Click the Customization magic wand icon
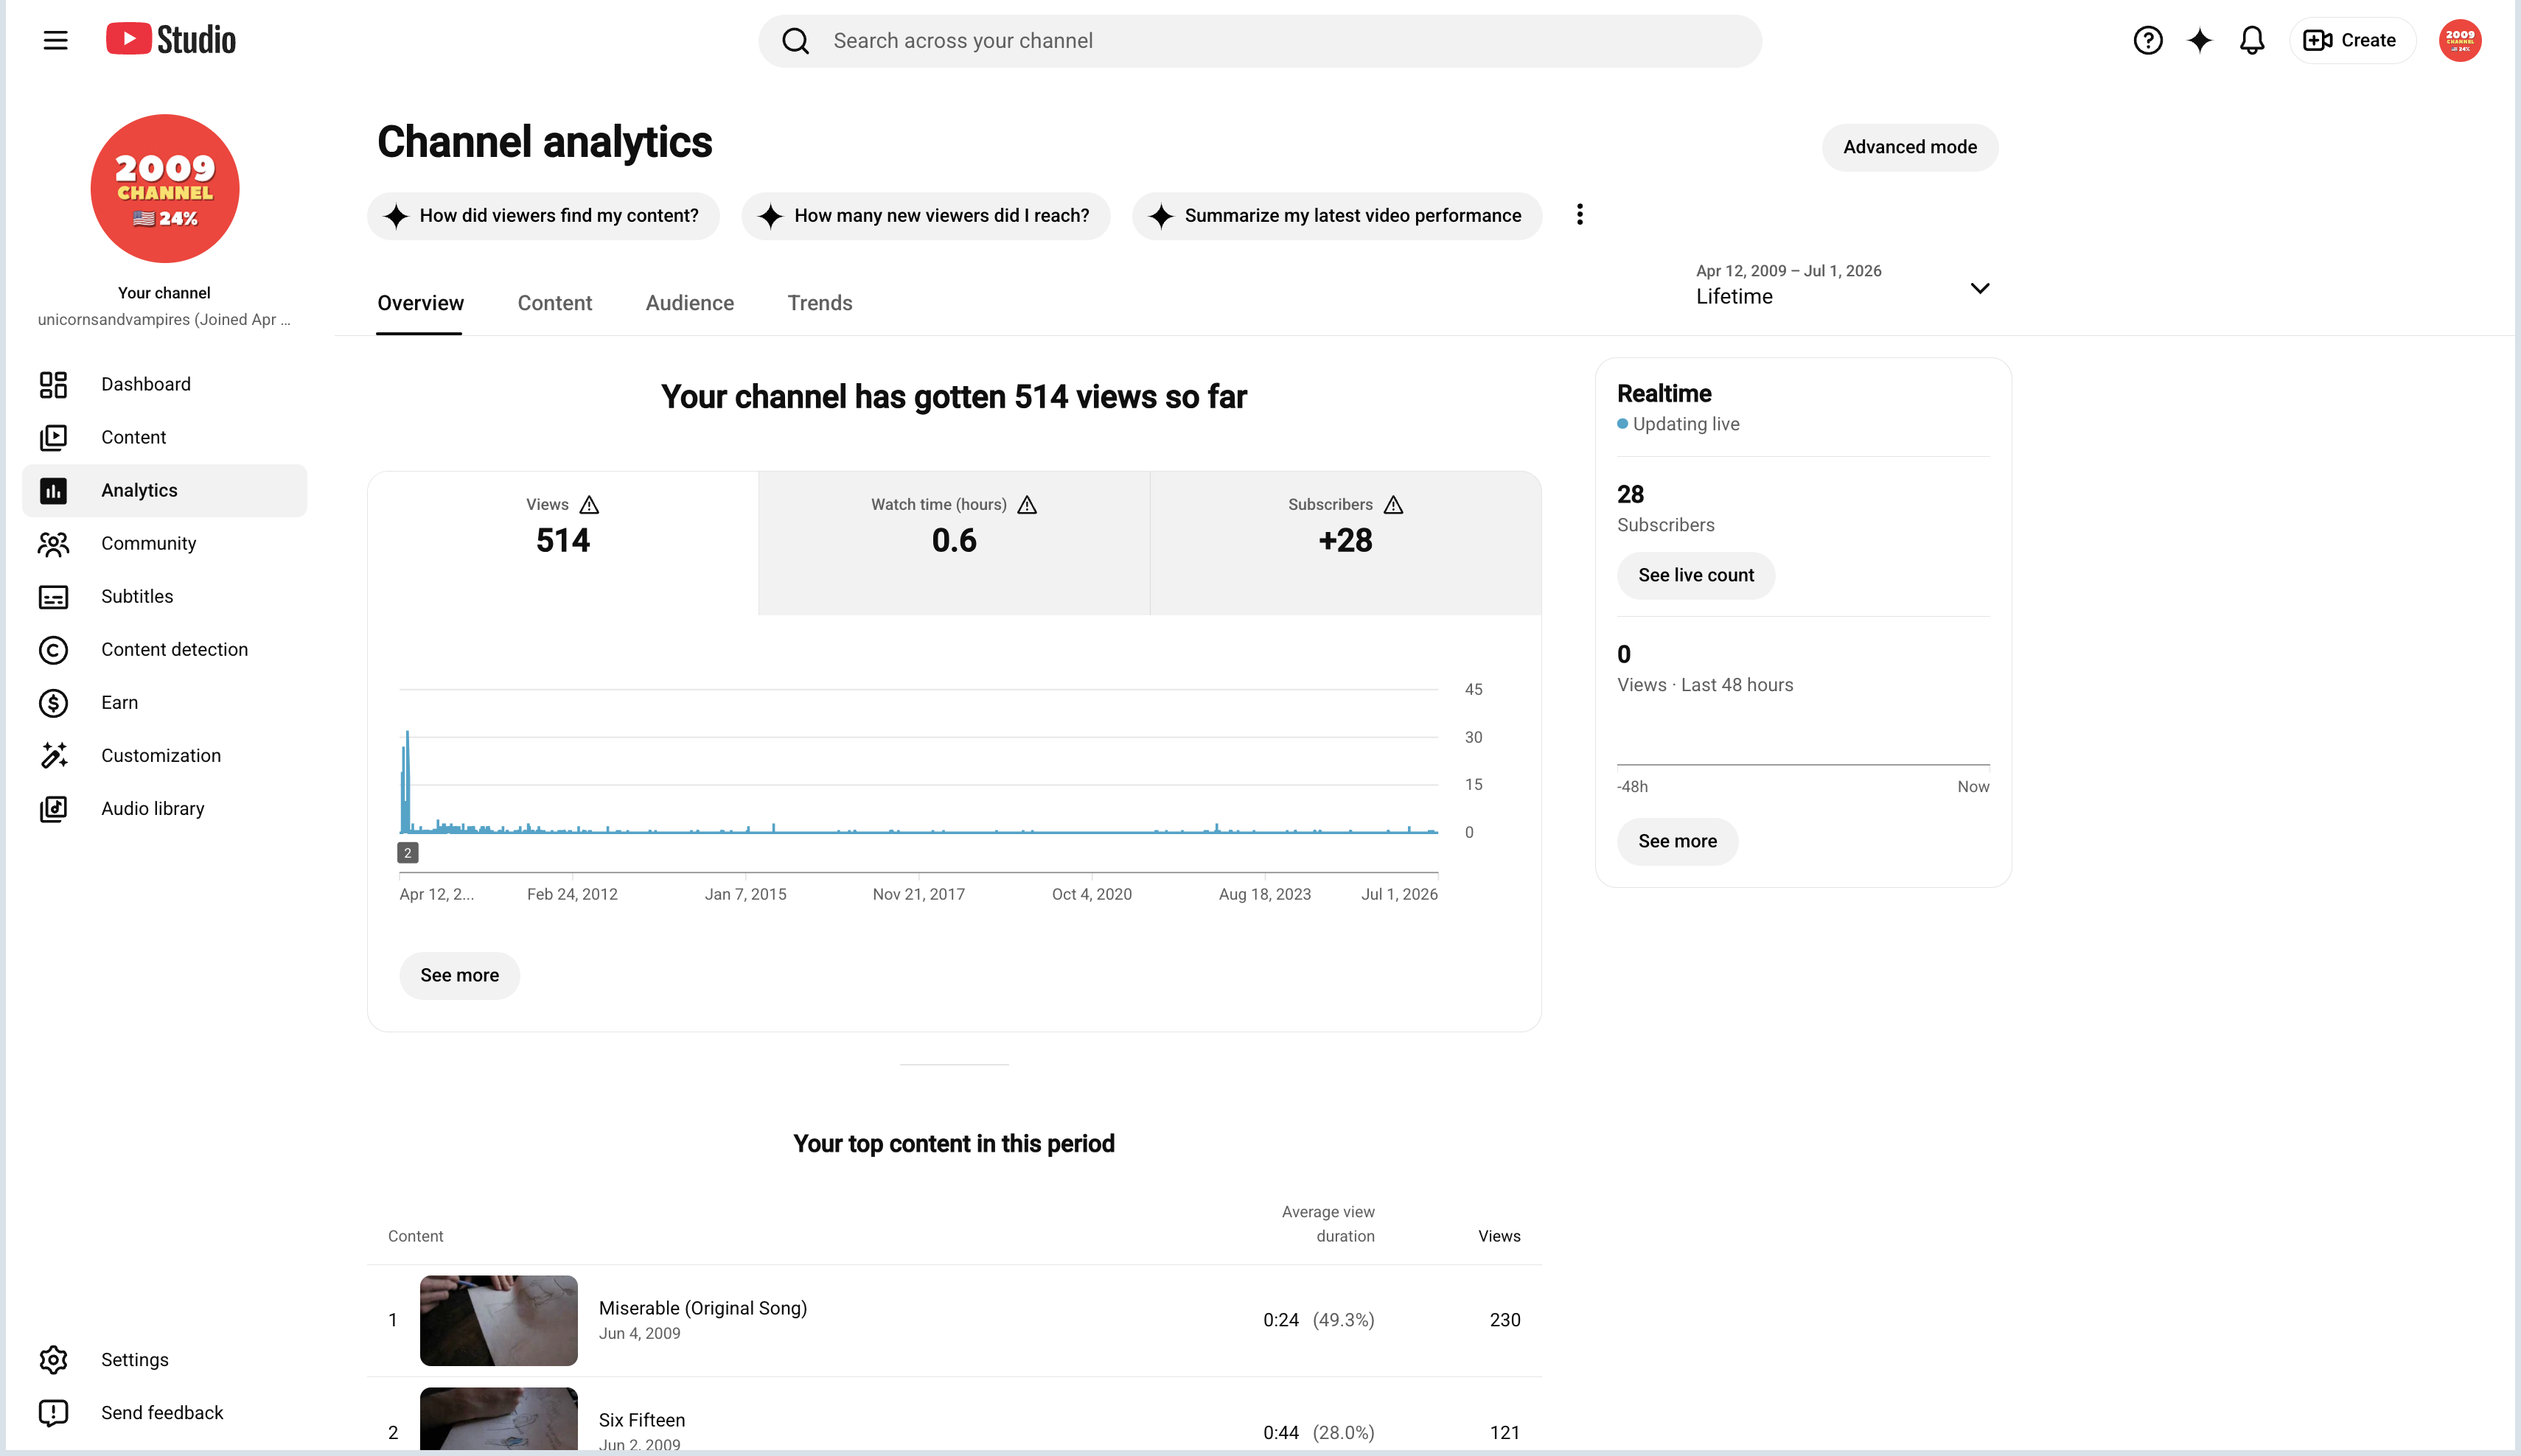The width and height of the screenshot is (2521, 1456). point(53,756)
